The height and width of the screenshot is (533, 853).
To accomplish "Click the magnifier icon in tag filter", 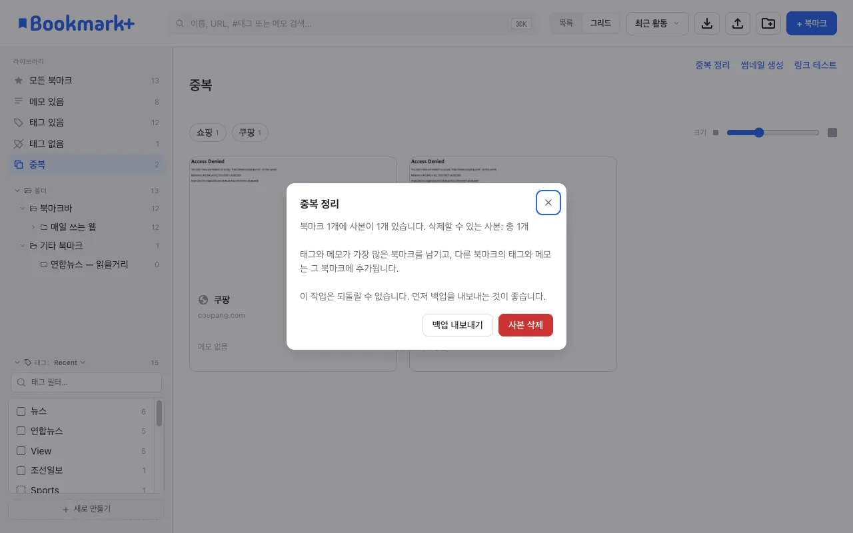I will point(21,382).
